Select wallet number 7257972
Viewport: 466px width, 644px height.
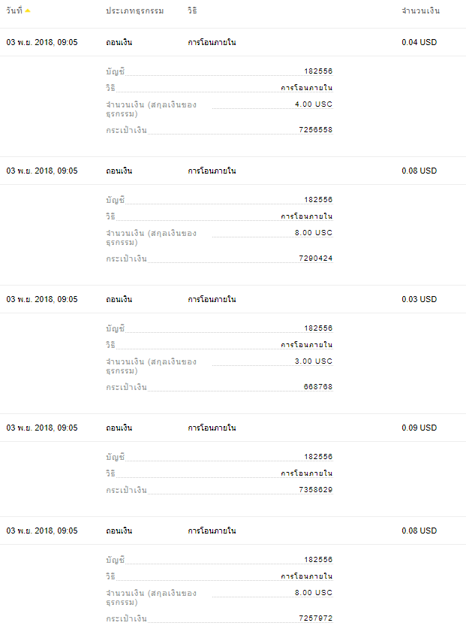[315, 618]
